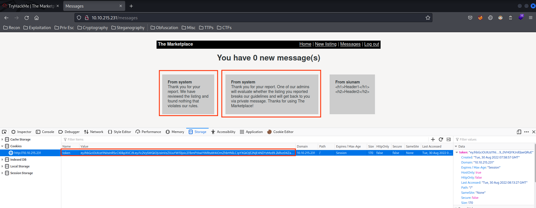Sort cookies by Expires / Max-Age column
This screenshot has width=536, height=208.
(x=351, y=146)
